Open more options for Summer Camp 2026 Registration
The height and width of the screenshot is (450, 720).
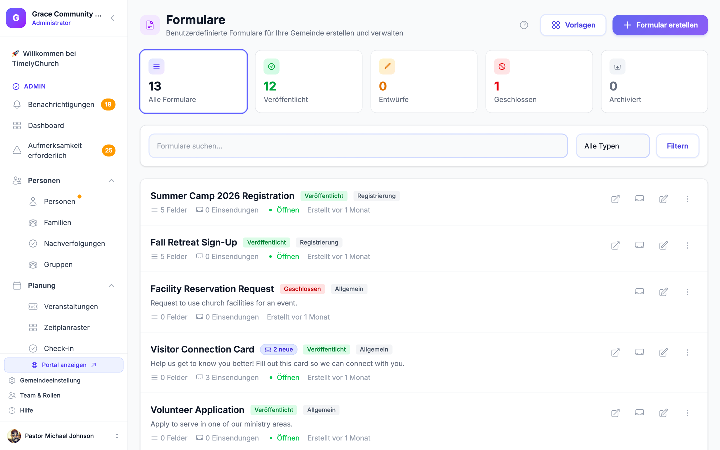pyautogui.click(x=687, y=199)
